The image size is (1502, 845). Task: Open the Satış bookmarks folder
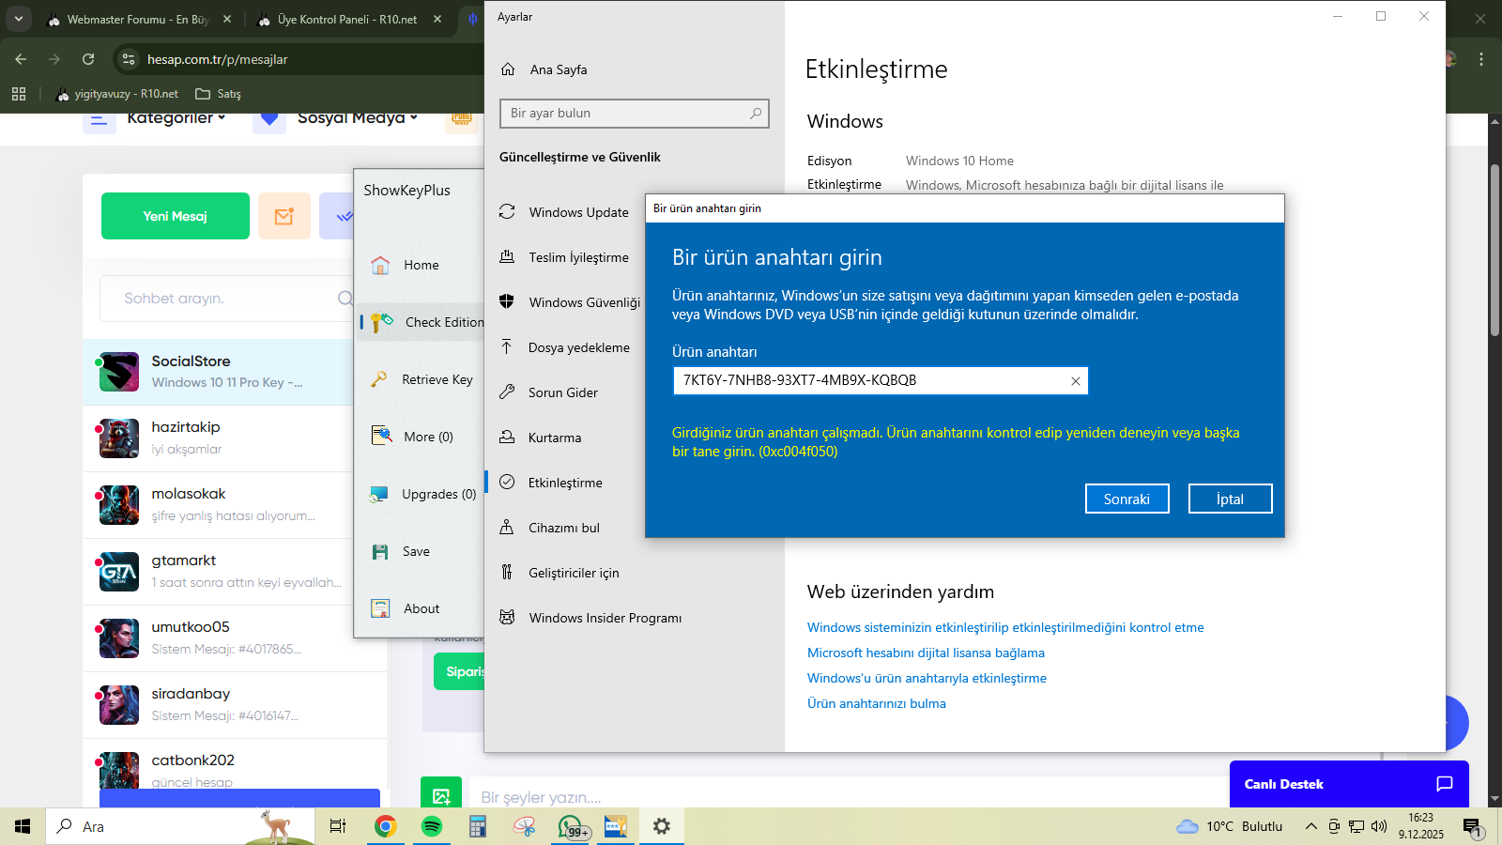pos(218,94)
